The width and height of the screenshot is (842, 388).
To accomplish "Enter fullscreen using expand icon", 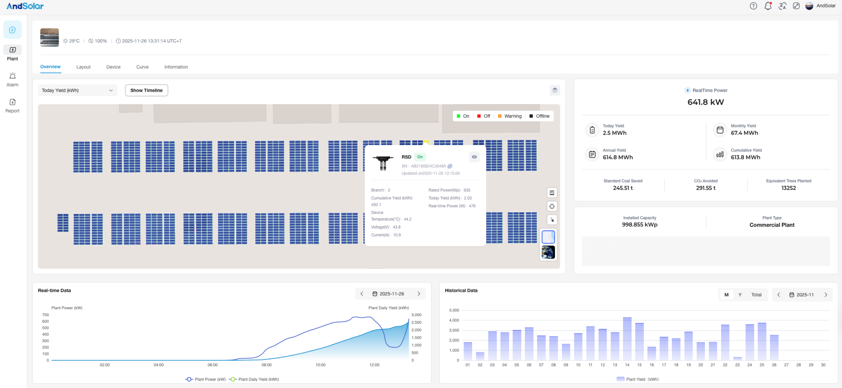I will point(796,6).
